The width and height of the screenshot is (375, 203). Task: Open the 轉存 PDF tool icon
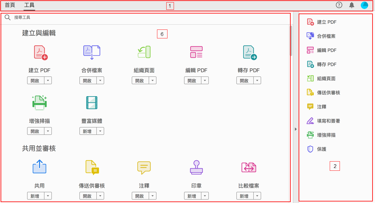tap(248, 52)
